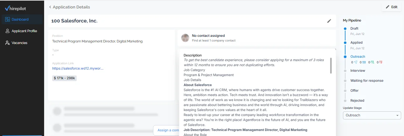Open the salesforce.wd12 application link
Image resolution: width=404 pixels, height=136 pixels.
point(78,68)
